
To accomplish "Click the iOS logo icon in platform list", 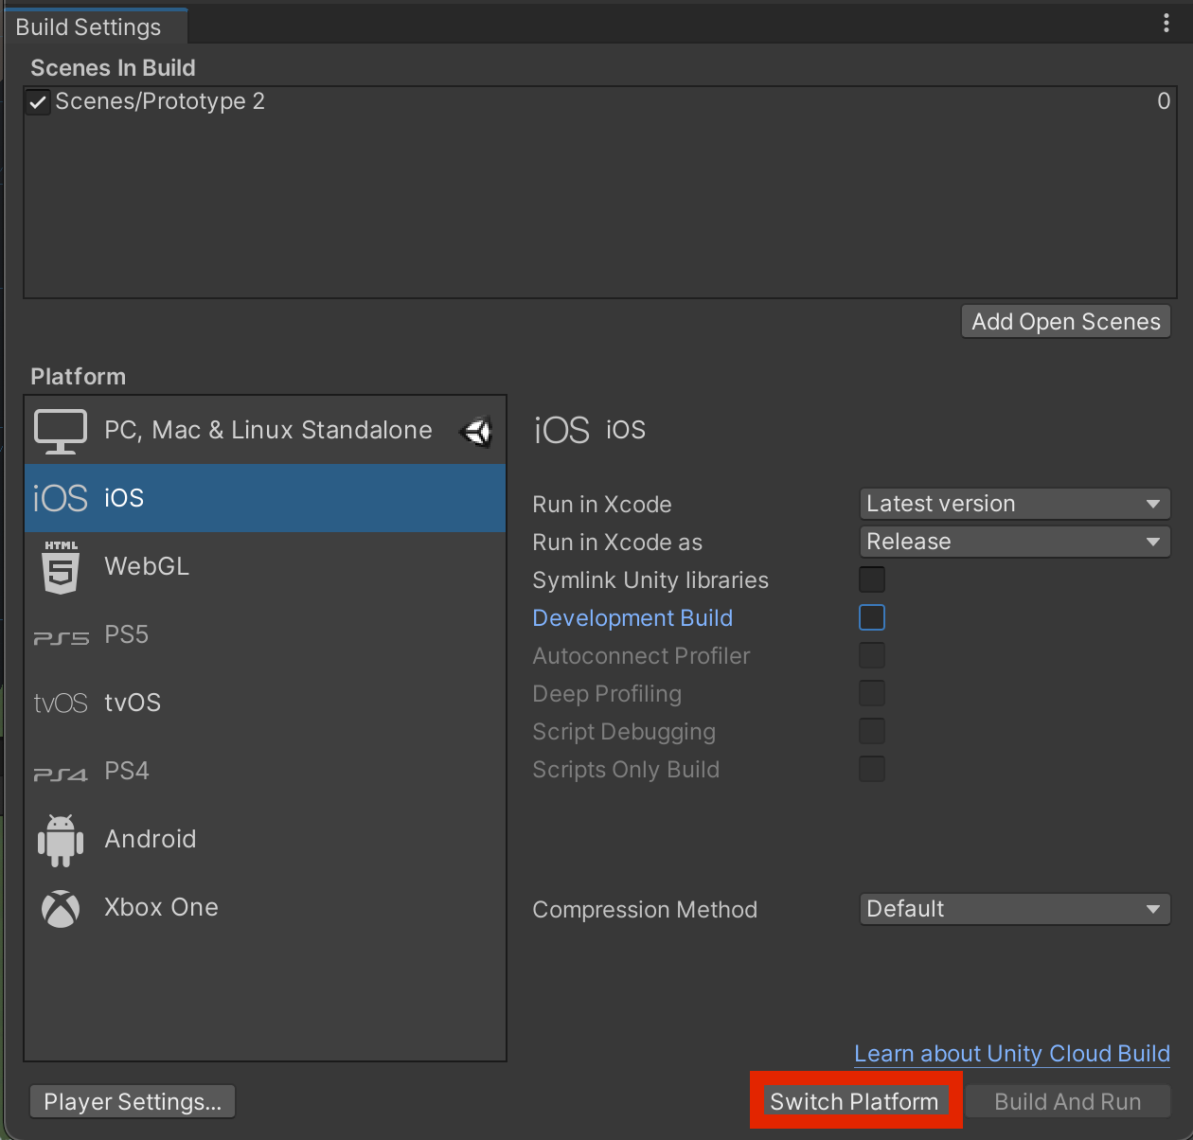I will 60,498.
